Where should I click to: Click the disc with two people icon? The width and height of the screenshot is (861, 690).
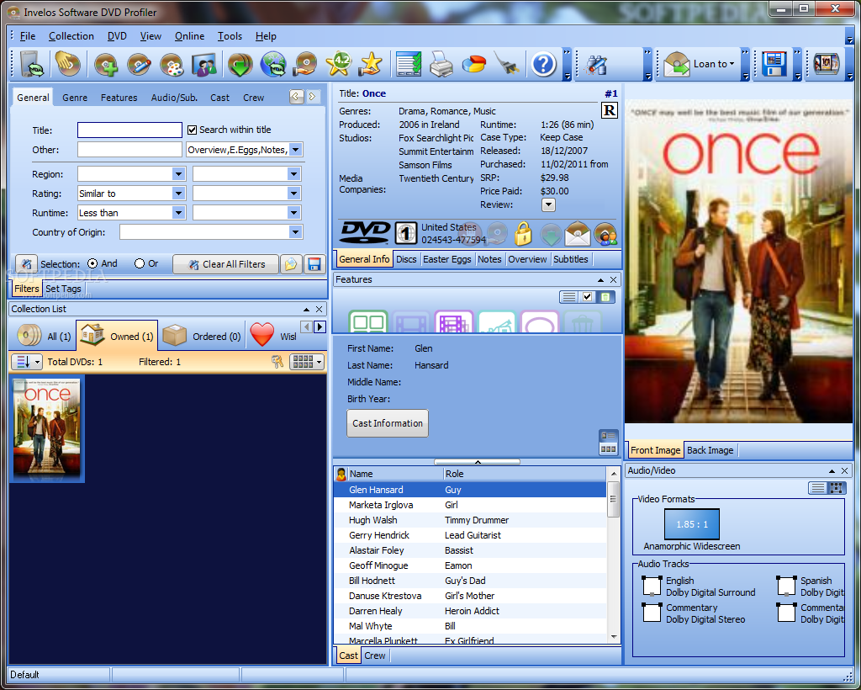pos(605,234)
